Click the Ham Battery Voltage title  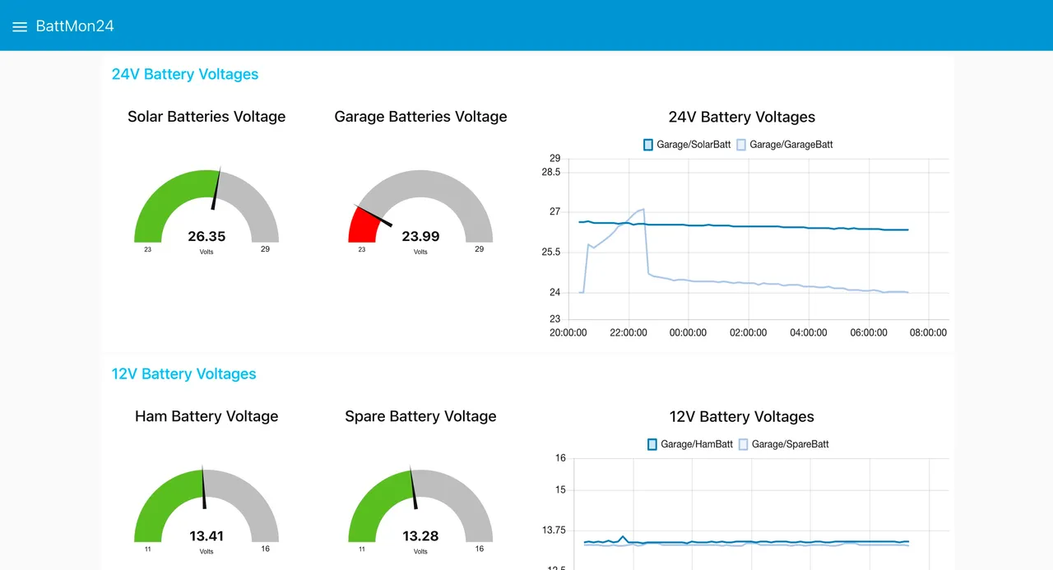click(206, 416)
